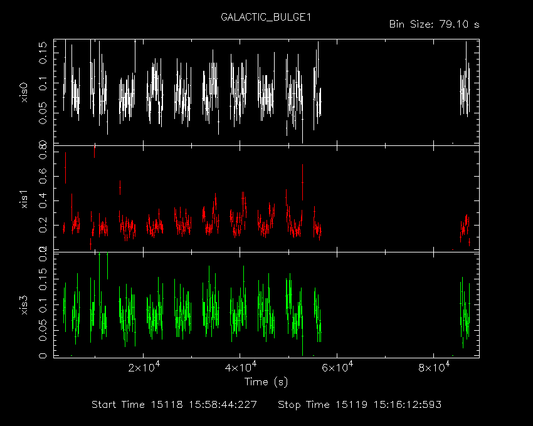Click the 6×10⁴ time tick label
533x426 pixels.
tap(337, 367)
